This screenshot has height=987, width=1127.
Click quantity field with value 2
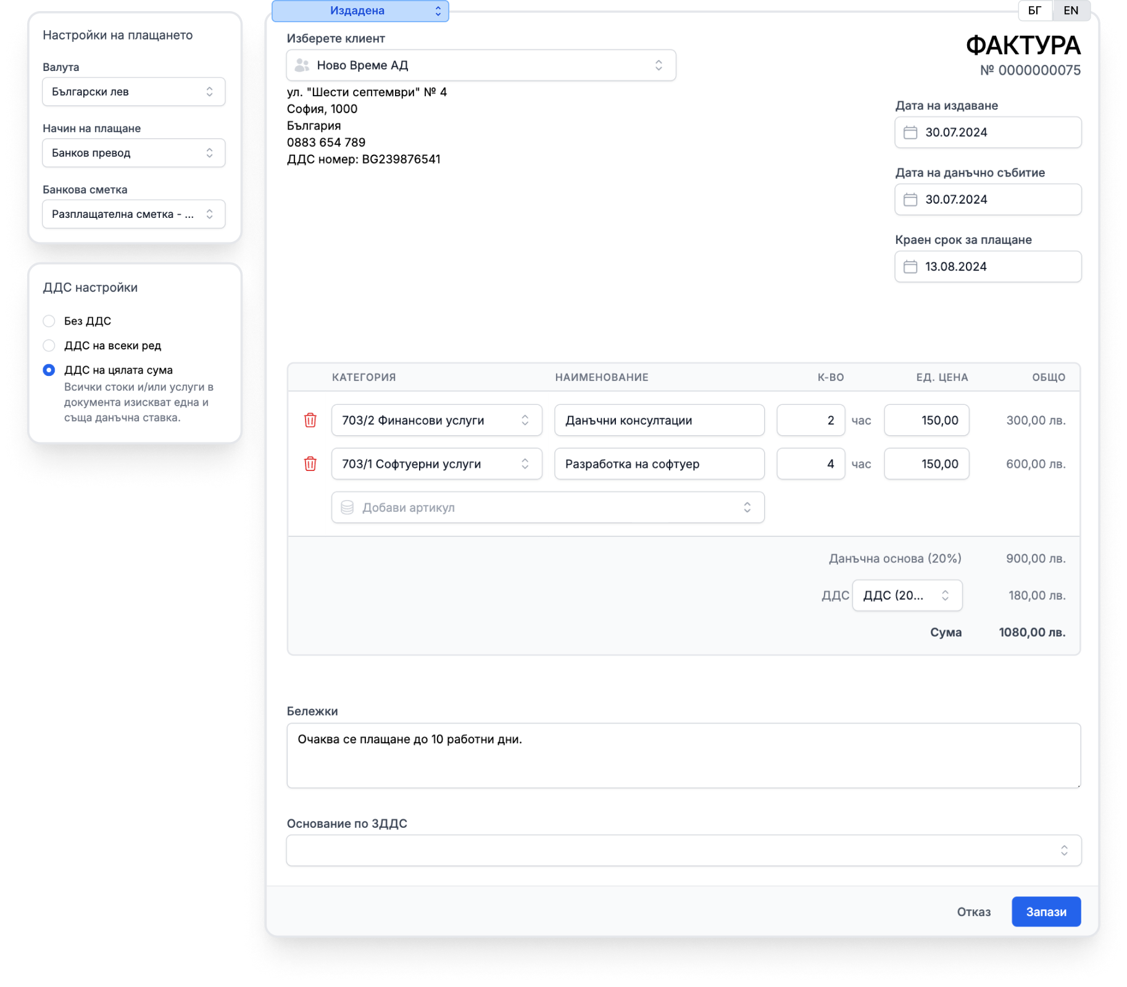pyautogui.click(x=811, y=420)
